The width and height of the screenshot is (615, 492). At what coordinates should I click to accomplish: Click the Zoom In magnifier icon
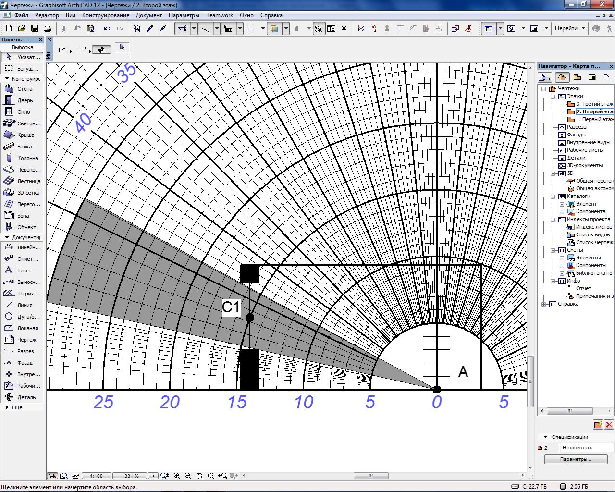coord(177,476)
